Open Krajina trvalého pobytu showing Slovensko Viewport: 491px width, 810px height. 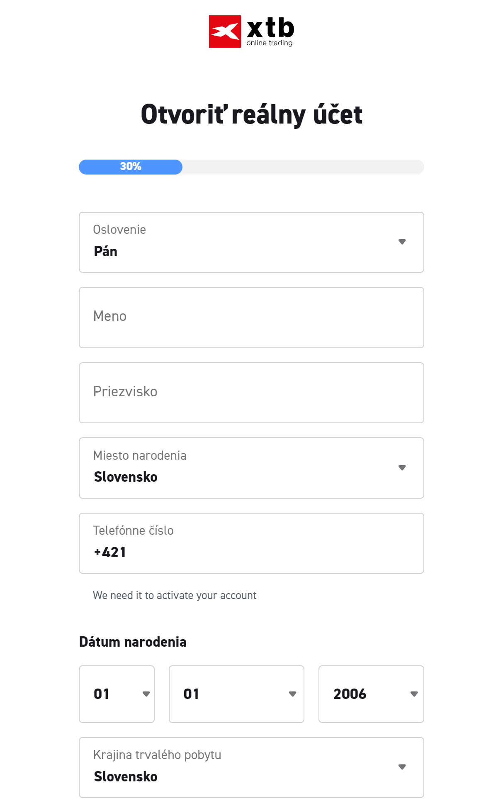click(241, 768)
